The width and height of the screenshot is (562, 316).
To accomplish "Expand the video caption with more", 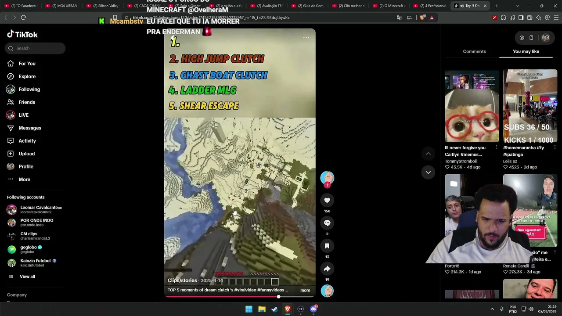I will point(305,290).
